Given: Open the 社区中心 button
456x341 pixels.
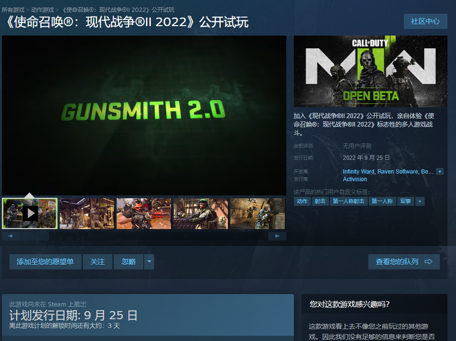Looking at the screenshot, I should (426, 21).
